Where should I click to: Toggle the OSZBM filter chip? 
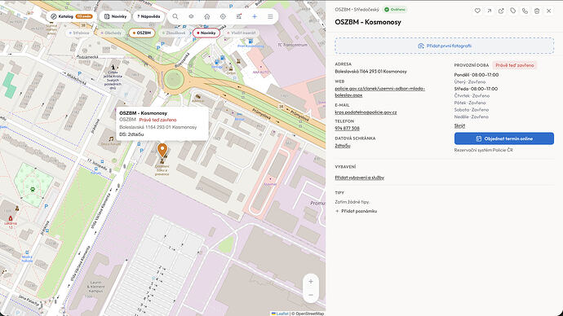142,33
